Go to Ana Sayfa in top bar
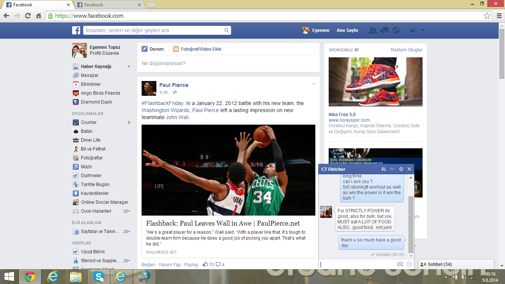 (x=347, y=30)
